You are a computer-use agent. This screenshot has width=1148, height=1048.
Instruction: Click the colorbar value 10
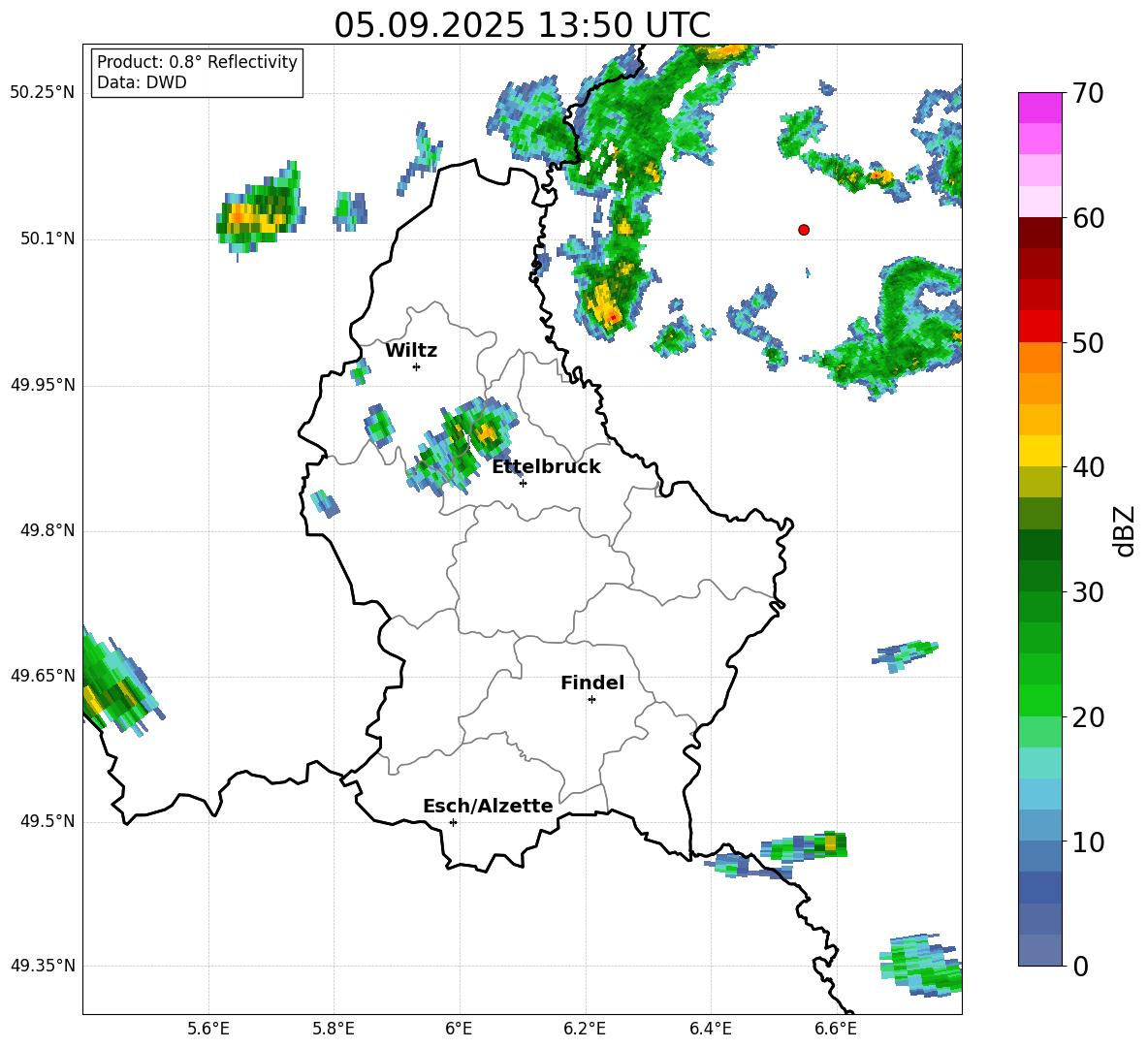(x=1088, y=842)
